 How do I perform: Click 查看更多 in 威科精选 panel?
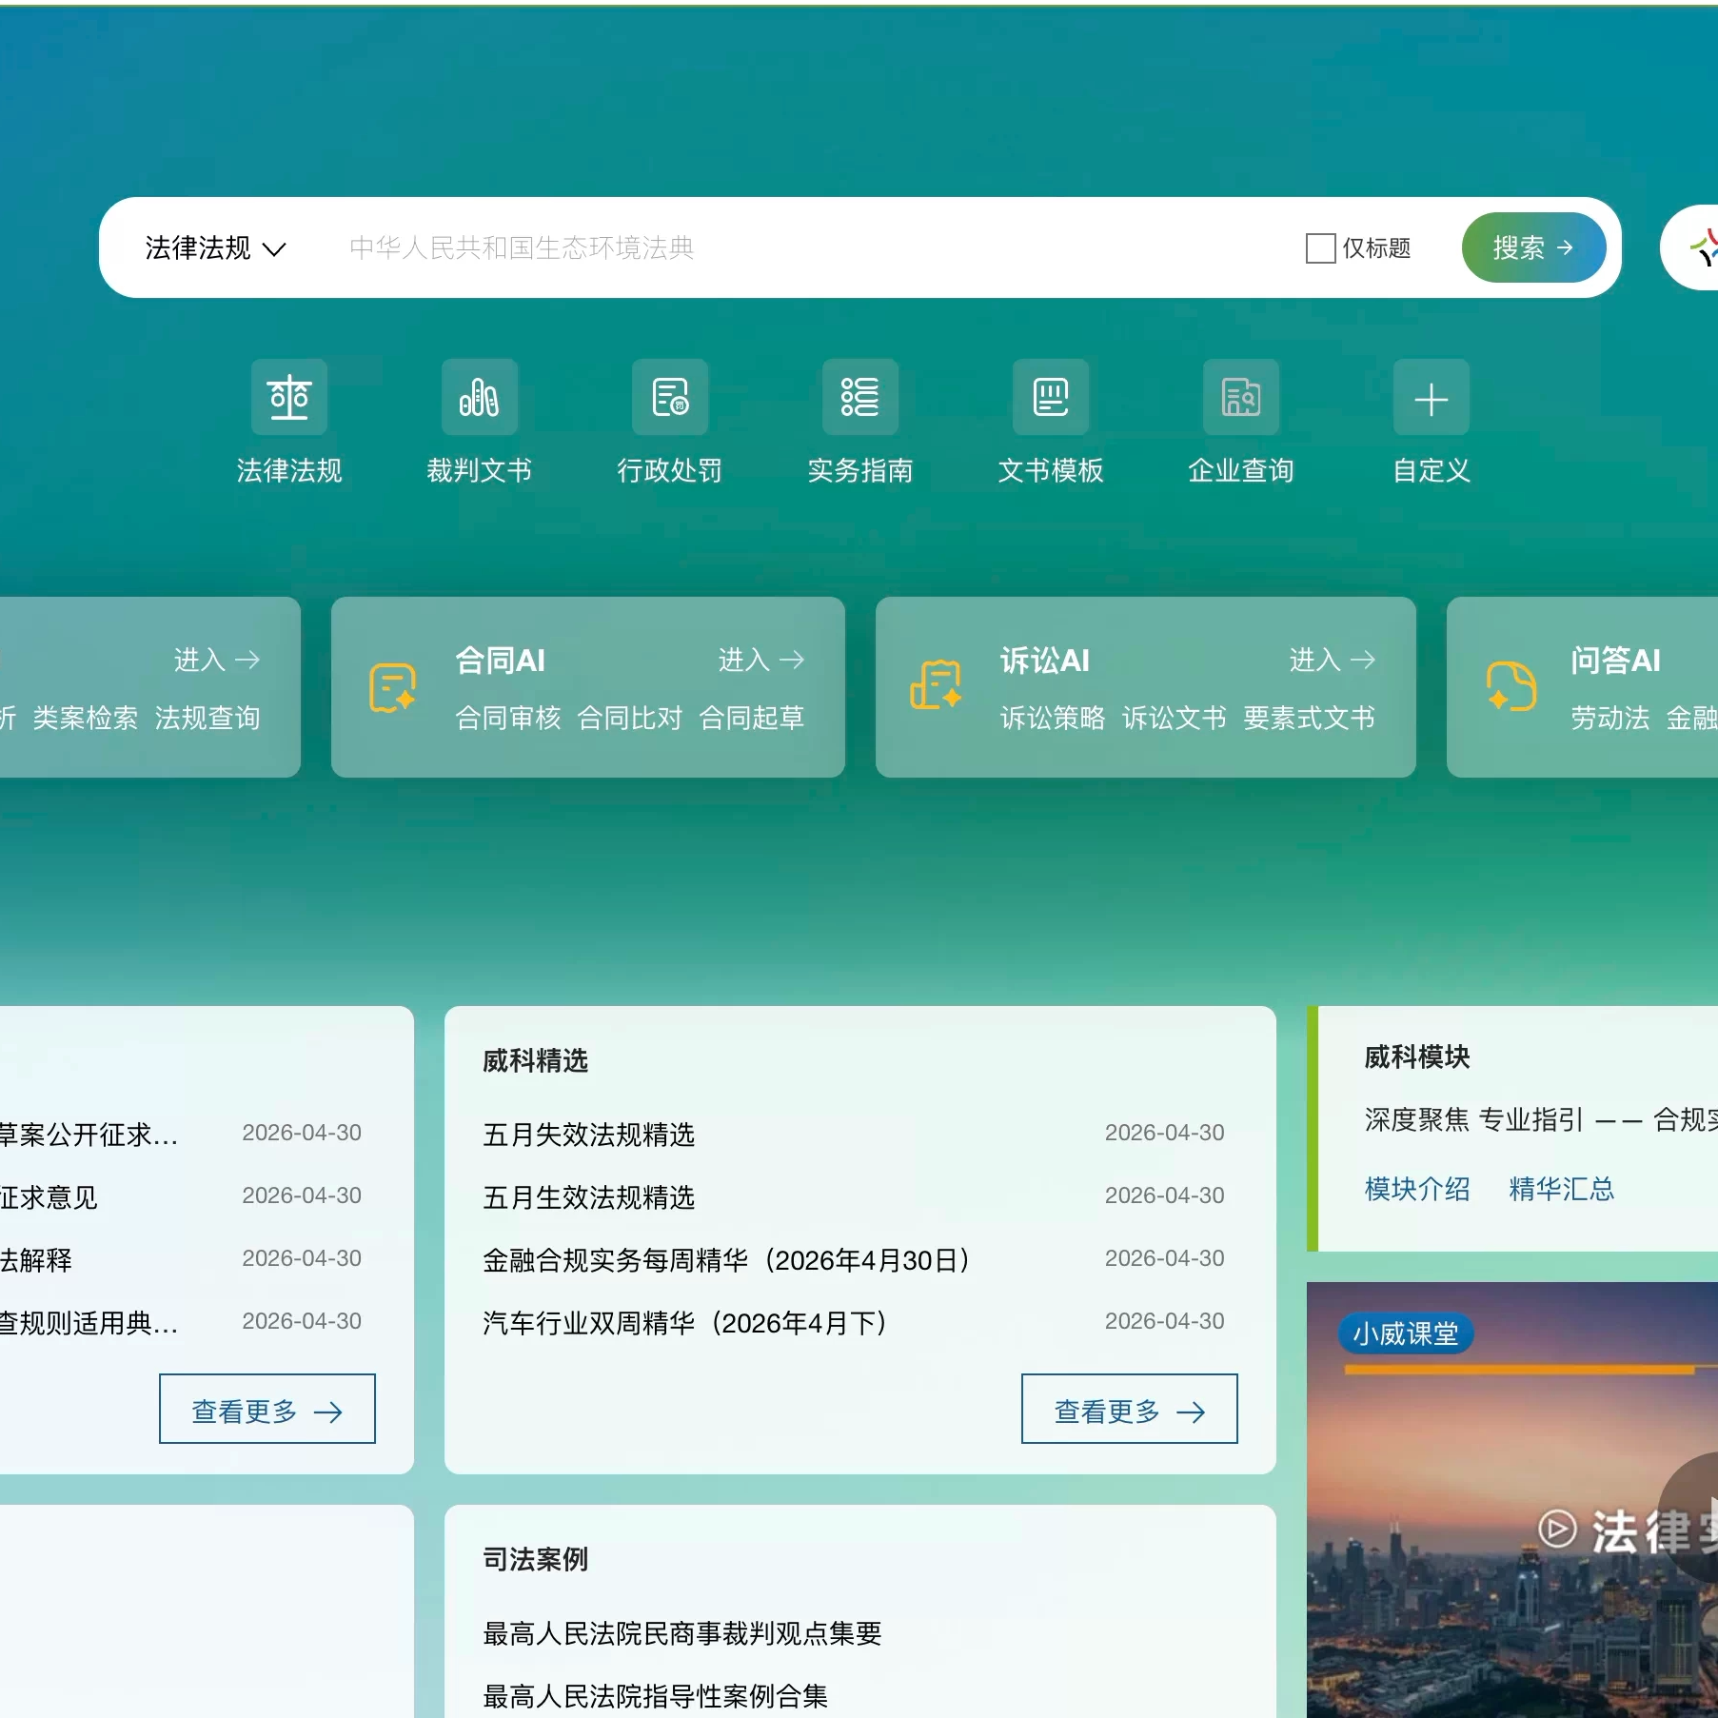click(x=1130, y=1409)
